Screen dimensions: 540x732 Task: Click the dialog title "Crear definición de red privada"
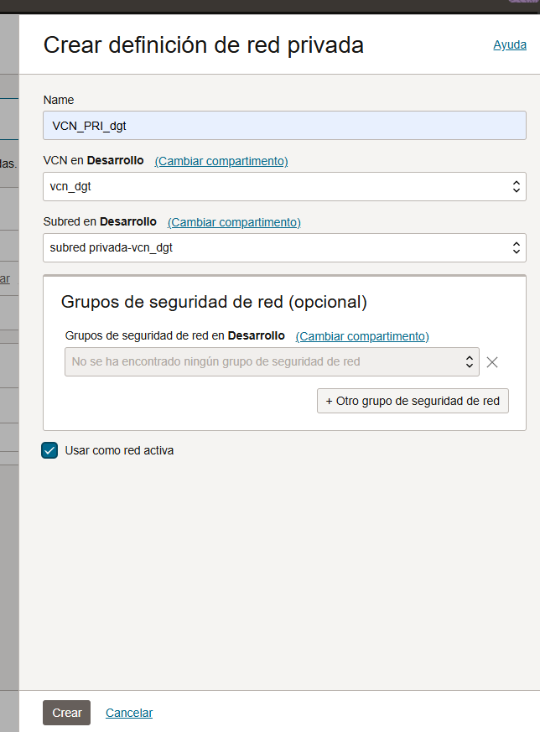click(205, 44)
